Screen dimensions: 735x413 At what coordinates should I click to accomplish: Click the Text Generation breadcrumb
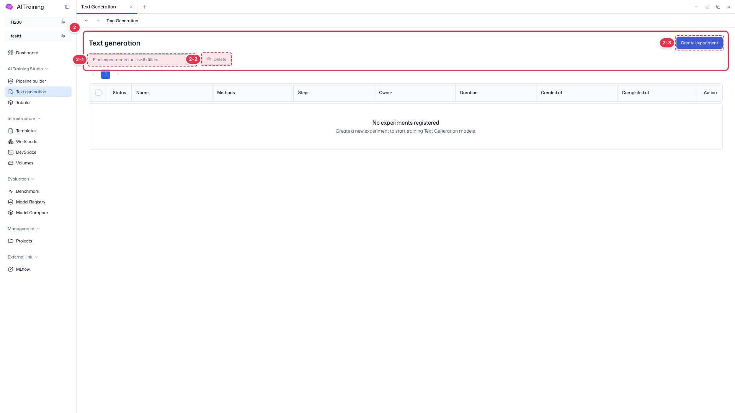click(122, 21)
